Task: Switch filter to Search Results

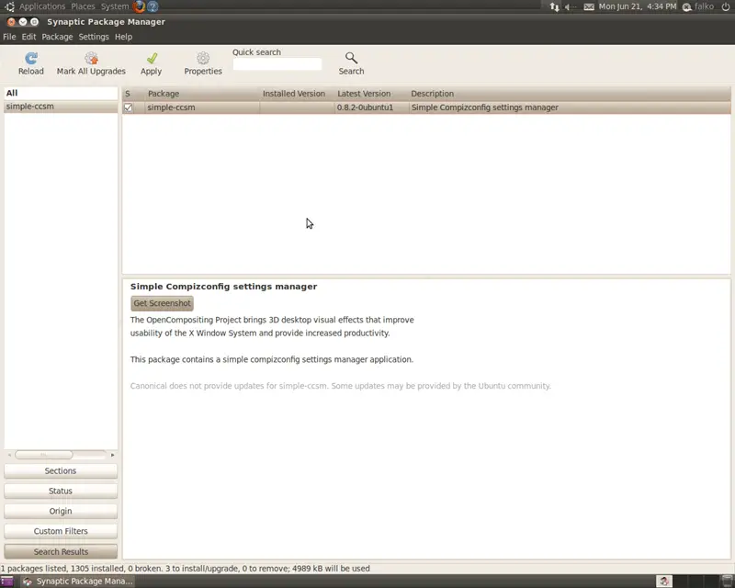Action: (61, 552)
